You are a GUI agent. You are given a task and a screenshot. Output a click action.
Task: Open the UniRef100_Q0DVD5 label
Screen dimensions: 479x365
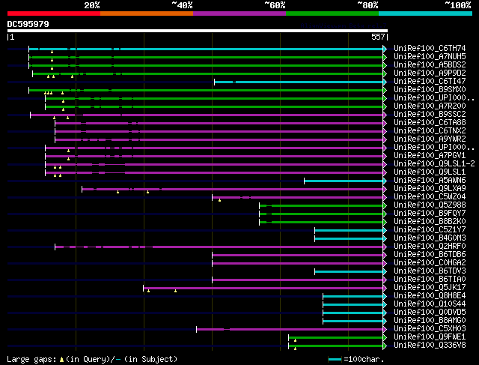click(430, 313)
